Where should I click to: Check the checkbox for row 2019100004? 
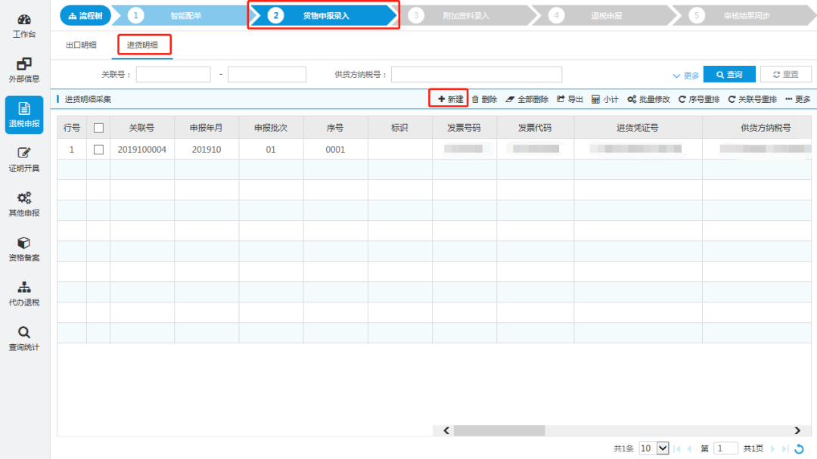tap(98, 150)
